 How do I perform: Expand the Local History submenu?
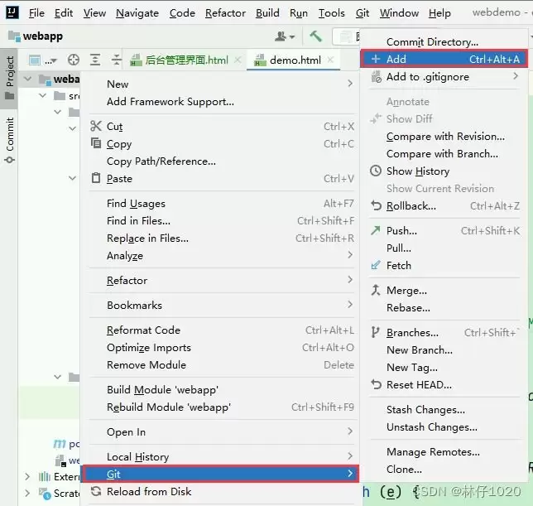tap(222, 456)
